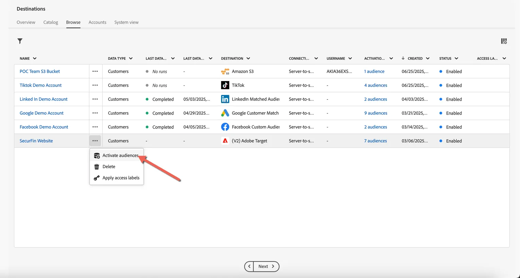Expand the Destination column menu
The image size is (520, 278).
tap(248, 59)
